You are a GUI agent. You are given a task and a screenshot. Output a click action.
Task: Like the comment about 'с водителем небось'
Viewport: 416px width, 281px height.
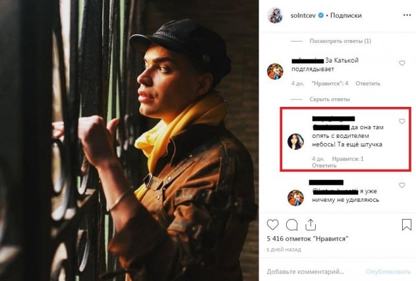point(401,121)
